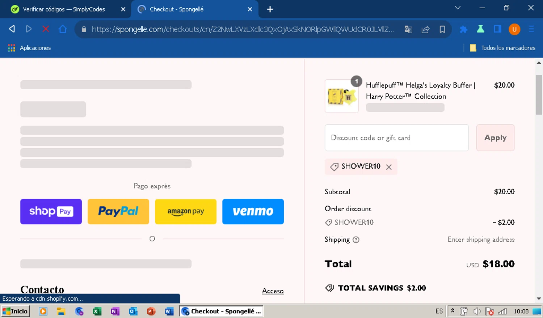Click the padlock site security icon
This screenshot has height=318, width=543.
pyautogui.click(x=84, y=29)
